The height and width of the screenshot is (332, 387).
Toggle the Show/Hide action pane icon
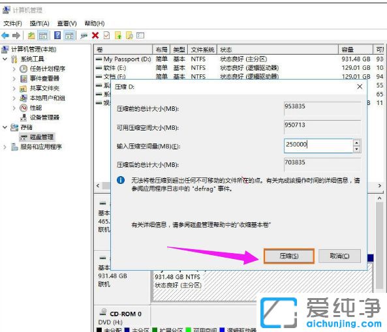tap(69, 36)
